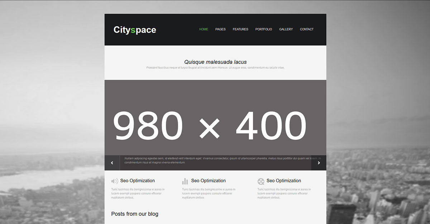Click the 980 × 400 slider image

(215, 118)
